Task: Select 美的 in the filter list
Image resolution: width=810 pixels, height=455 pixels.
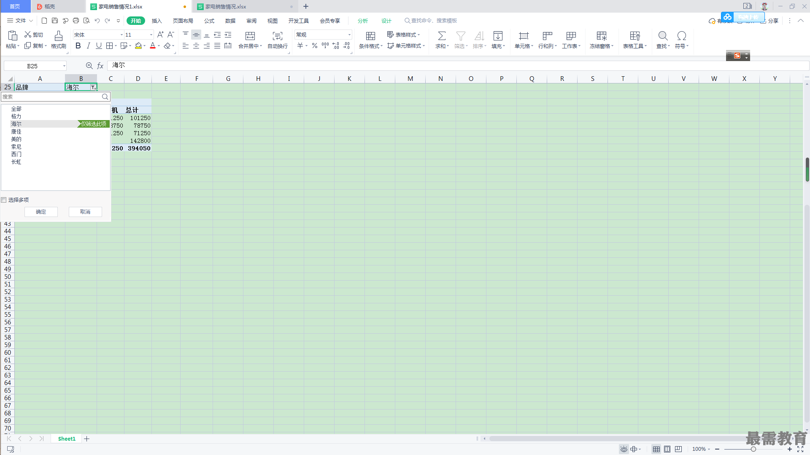Action: (16, 139)
